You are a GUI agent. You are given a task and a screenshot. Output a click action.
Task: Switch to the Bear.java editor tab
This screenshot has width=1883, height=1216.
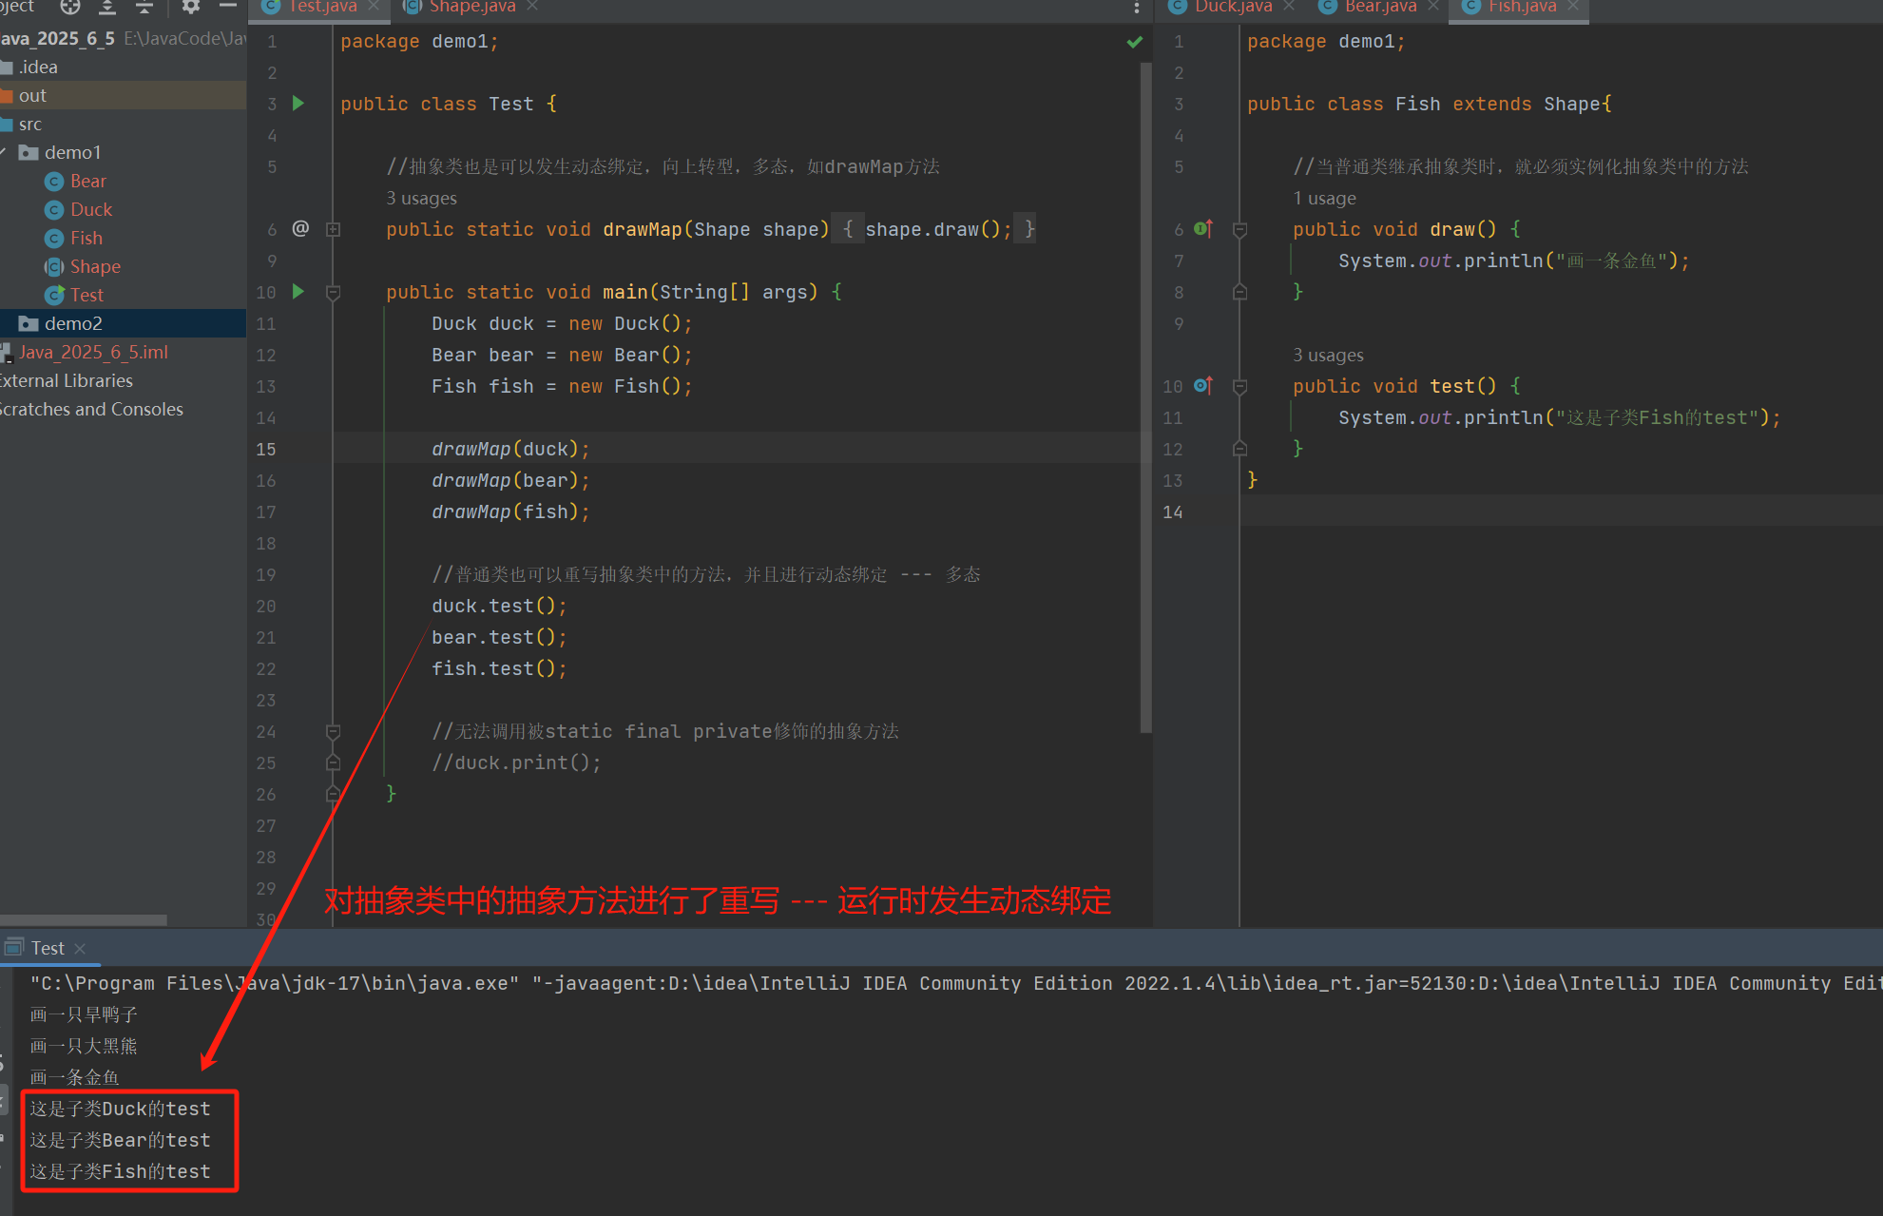1379,7
